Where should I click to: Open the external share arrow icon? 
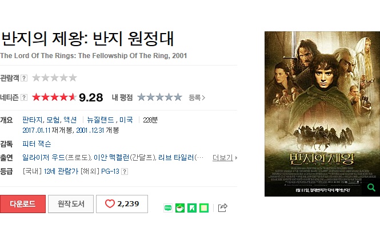[222, 208]
